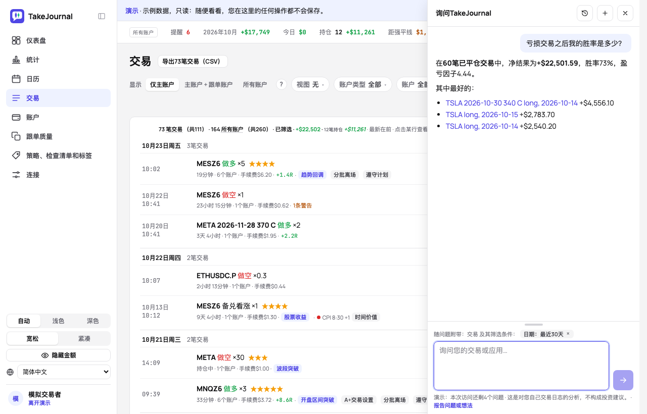Screen dimensions: 647x414
Task: Click the globe language icon
Action: pyautogui.click(x=10, y=372)
